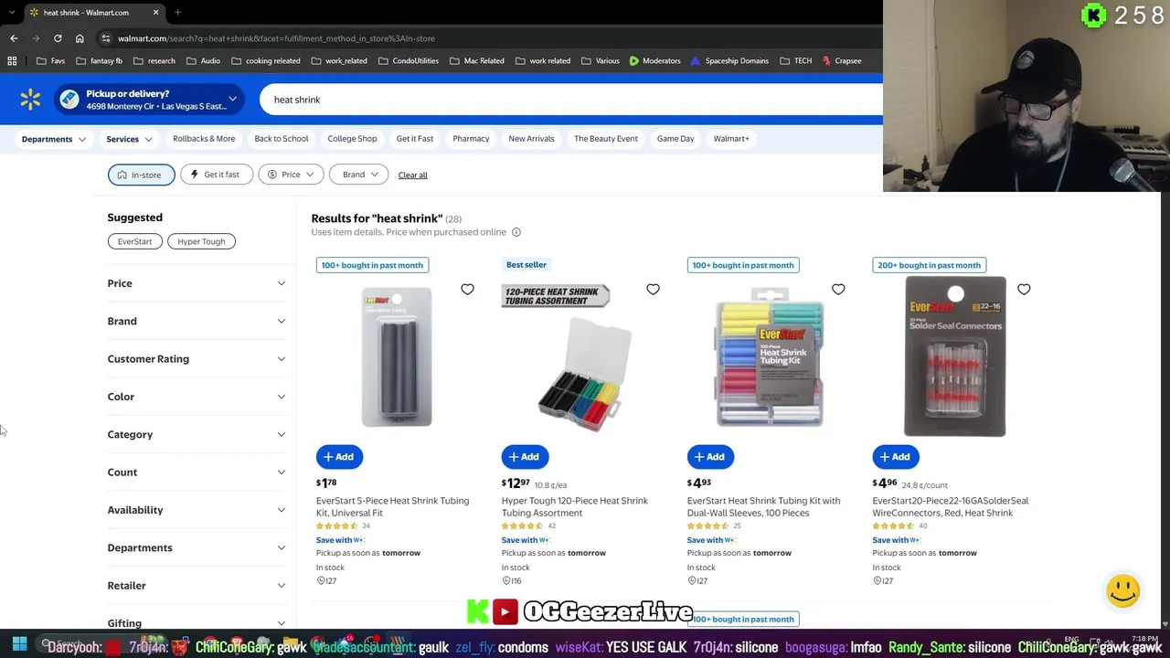Close the heat shrink Walmart tab
The width and height of the screenshot is (1170, 658).
point(155,13)
